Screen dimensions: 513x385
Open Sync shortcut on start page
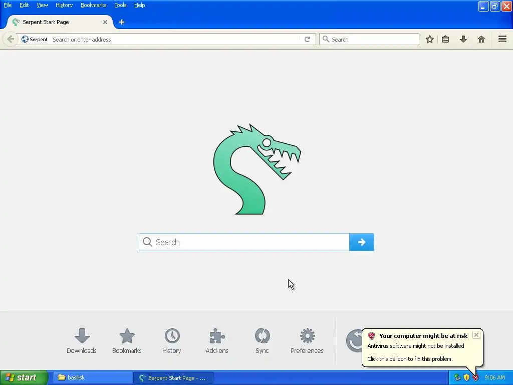pyautogui.click(x=262, y=341)
